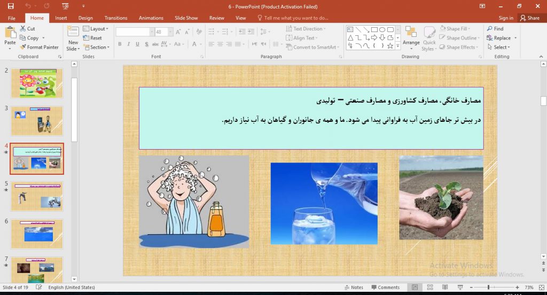
Task: Start Slide Show from status bar icon
Action: click(460, 288)
